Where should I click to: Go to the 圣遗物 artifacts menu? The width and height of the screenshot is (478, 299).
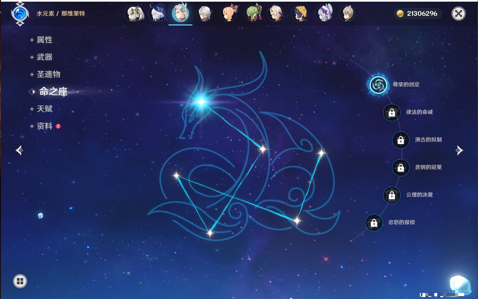(x=48, y=74)
